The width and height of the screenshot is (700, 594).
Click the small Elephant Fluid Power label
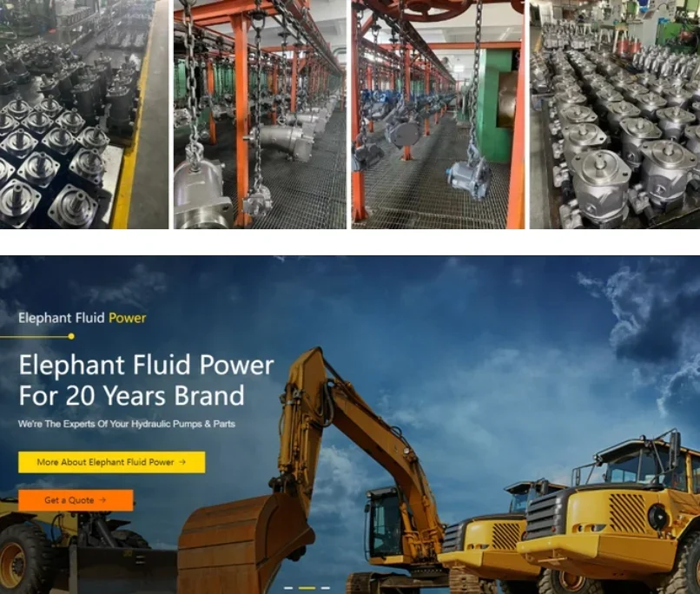tap(83, 318)
